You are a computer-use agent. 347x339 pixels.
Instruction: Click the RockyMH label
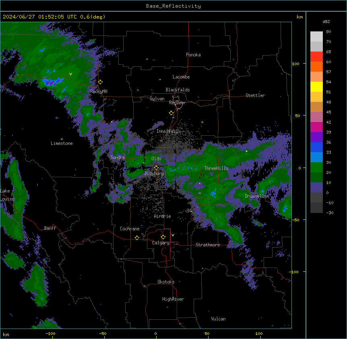coord(99,91)
